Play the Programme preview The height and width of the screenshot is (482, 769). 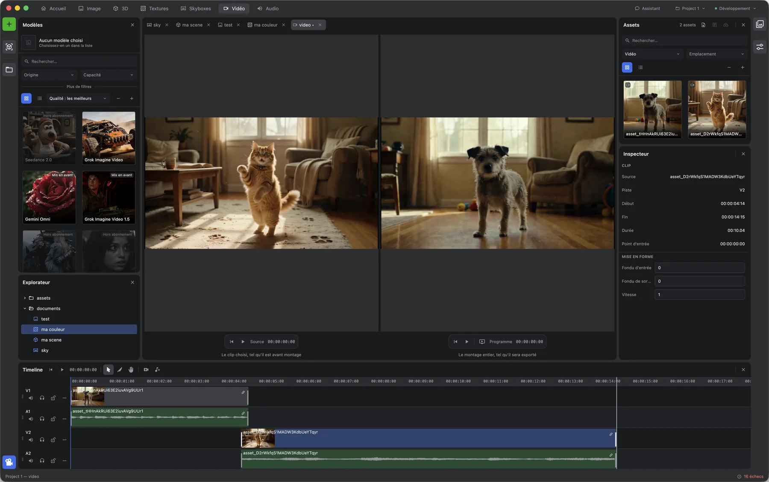[x=467, y=342]
